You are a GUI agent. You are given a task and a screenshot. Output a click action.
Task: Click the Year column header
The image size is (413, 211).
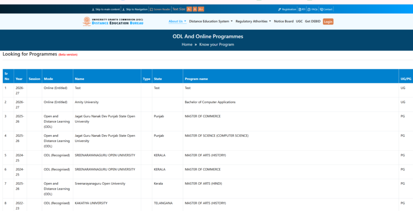coord(20,76)
